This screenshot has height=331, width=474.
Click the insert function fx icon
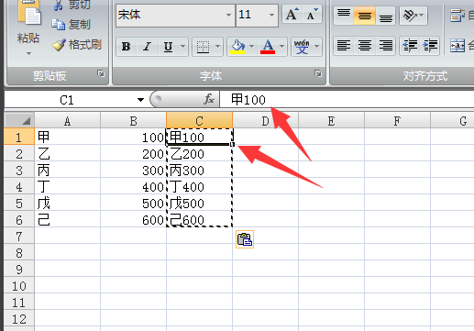209,99
